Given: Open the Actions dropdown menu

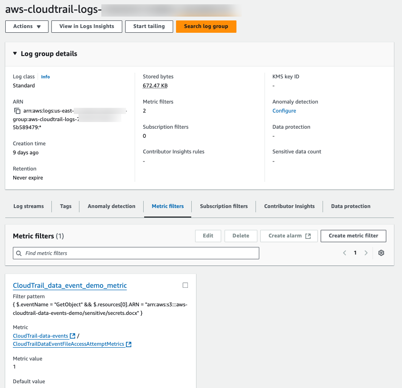Looking at the screenshot, I should click(x=26, y=27).
